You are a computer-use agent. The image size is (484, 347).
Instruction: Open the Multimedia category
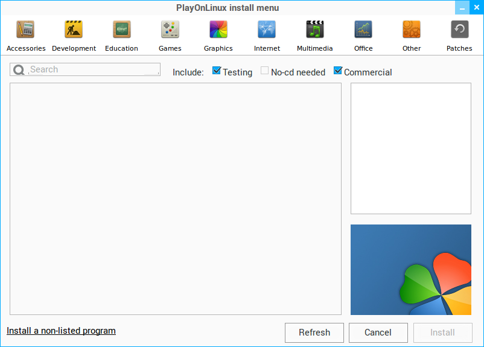pos(315,36)
